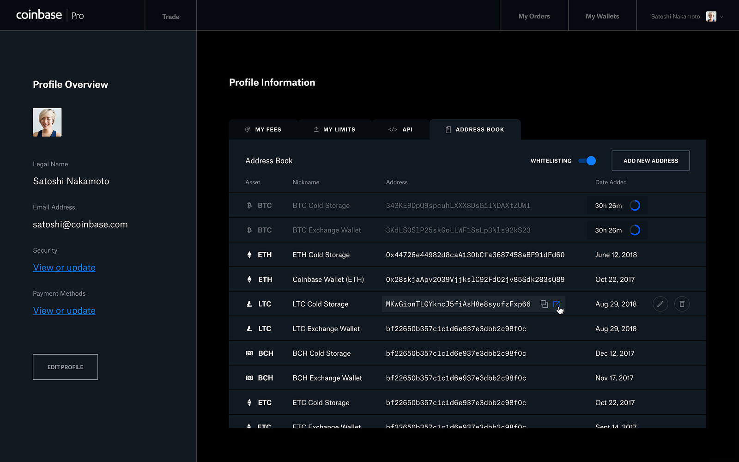The width and height of the screenshot is (739, 462).
Task: Click the legal name Satoshi Nakamoto
Action: pos(71,181)
